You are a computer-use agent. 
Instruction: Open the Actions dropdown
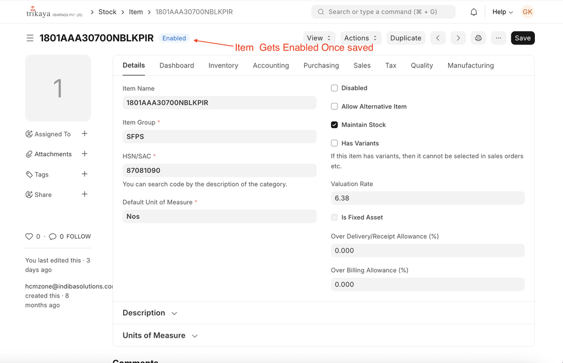pos(361,38)
